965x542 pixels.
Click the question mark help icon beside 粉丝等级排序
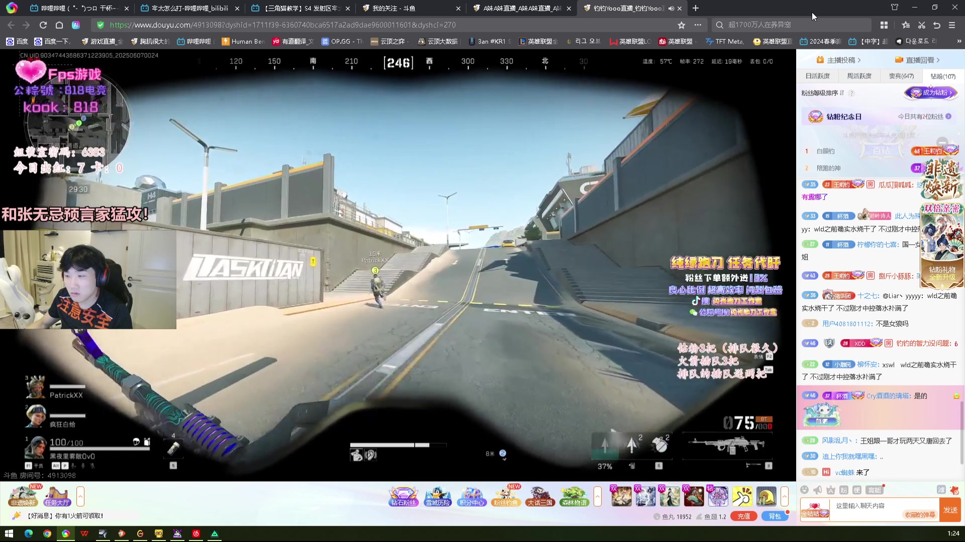[x=851, y=93]
